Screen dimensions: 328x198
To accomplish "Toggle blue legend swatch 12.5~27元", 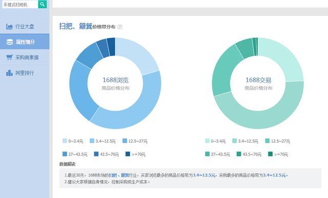I will [x=125, y=141].
